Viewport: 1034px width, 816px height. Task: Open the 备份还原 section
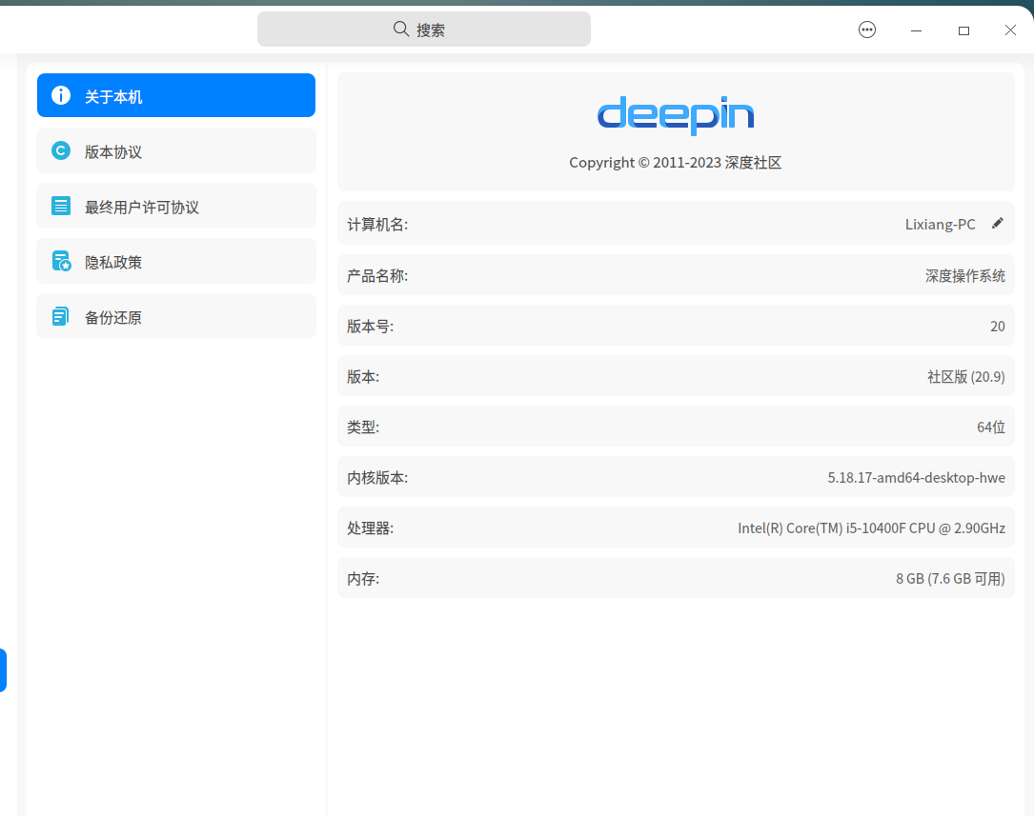pos(176,317)
